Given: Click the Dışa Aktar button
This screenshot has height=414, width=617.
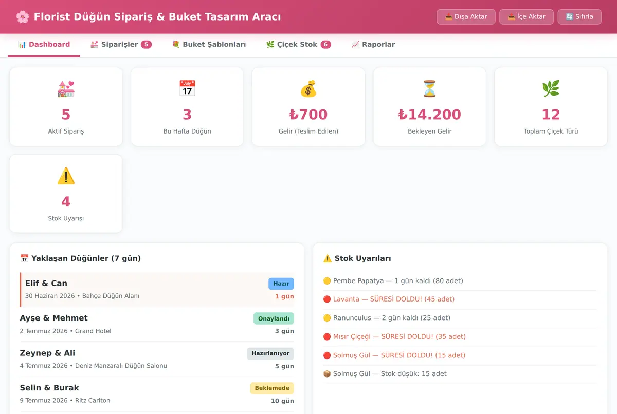Looking at the screenshot, I should [x=466, y=17].
